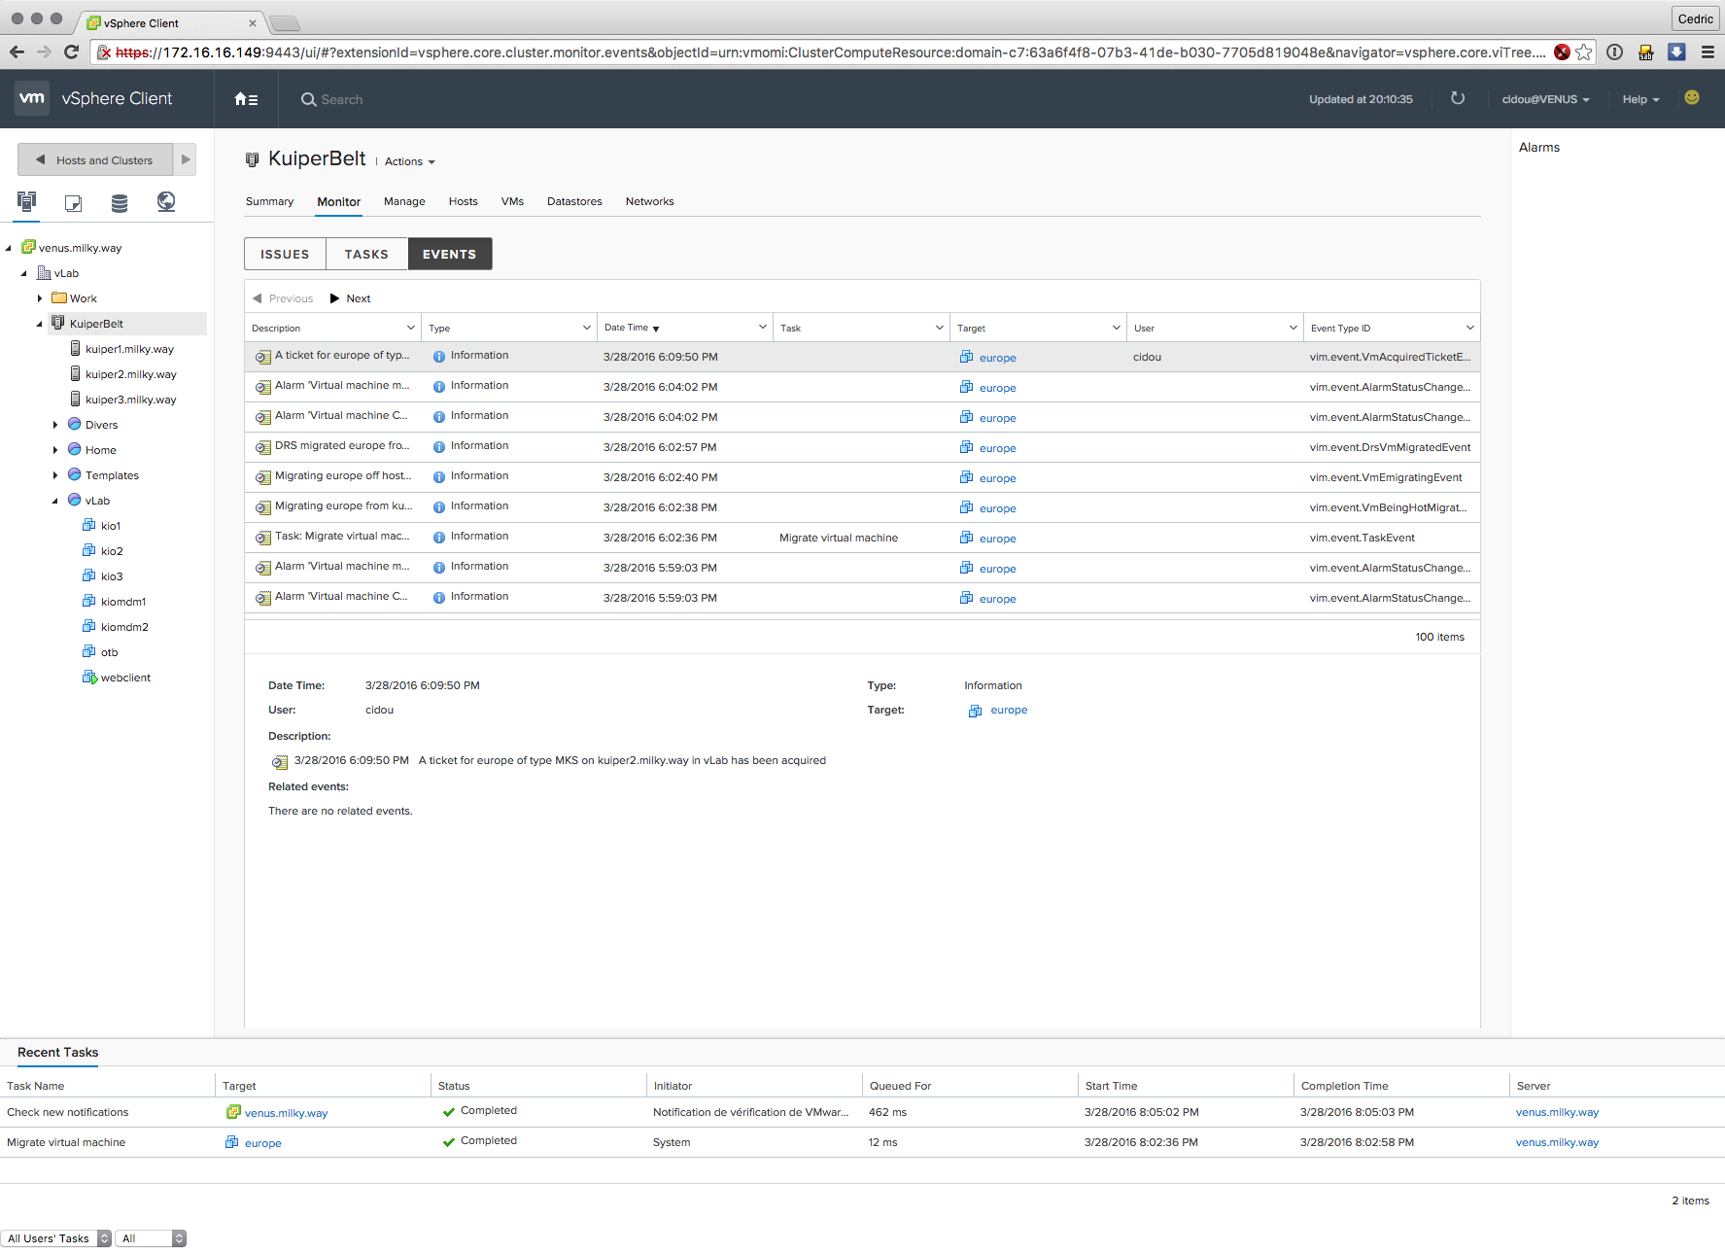Go to Next events page
This screenshot has height=1253, width=1725.
pos(351,298)
